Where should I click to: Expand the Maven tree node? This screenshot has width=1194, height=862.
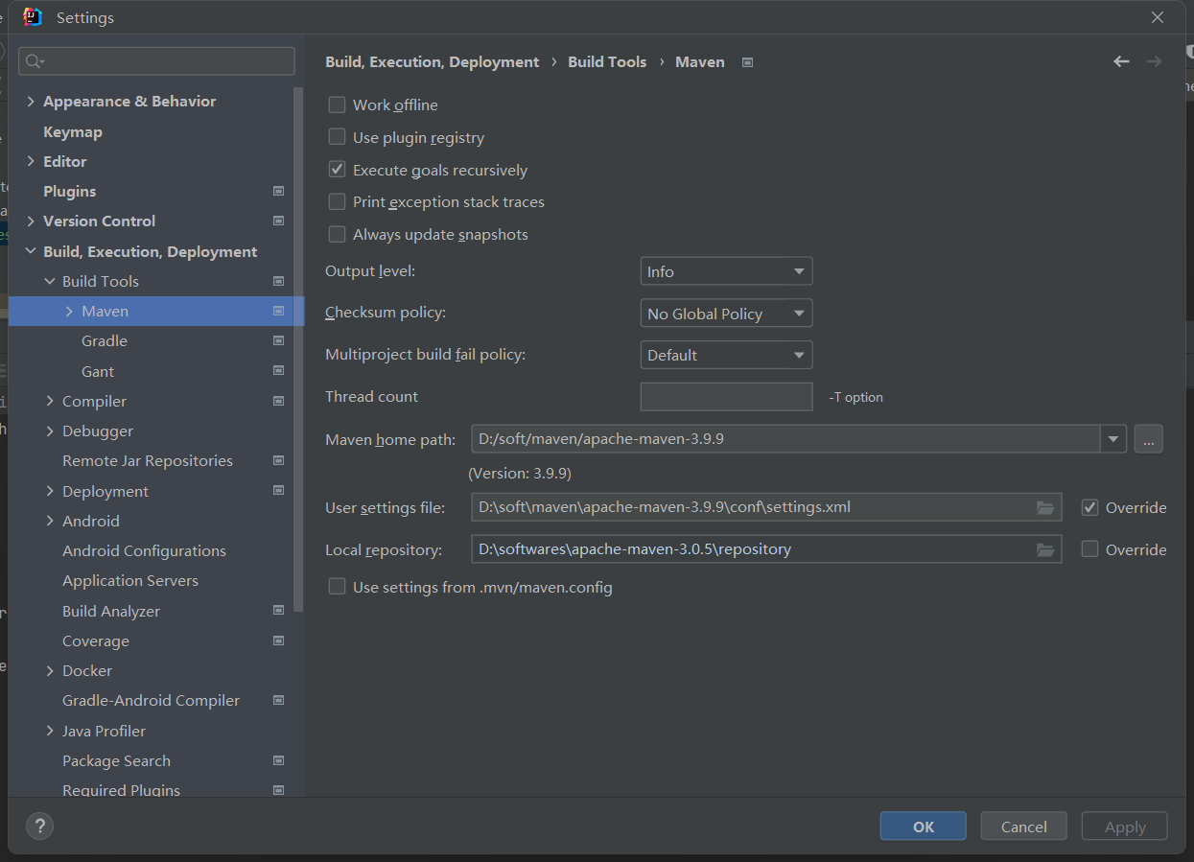[69, 311]
